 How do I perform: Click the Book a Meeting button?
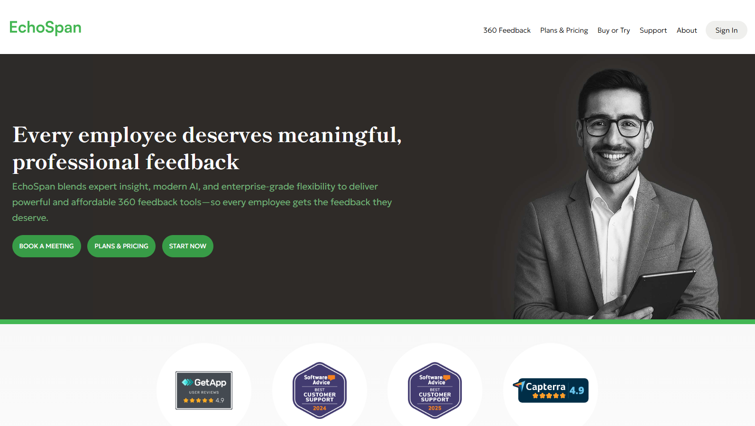coord(46,246)
